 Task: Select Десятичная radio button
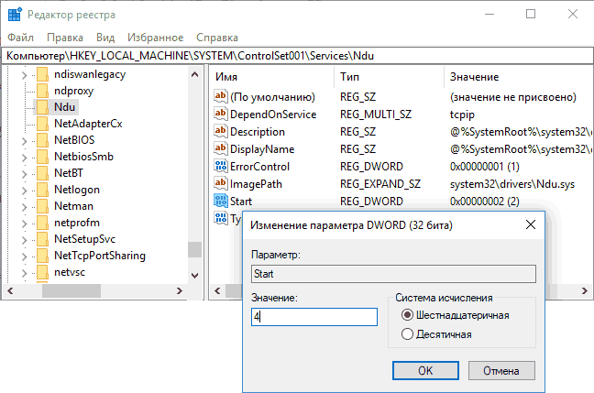[407, 334]
